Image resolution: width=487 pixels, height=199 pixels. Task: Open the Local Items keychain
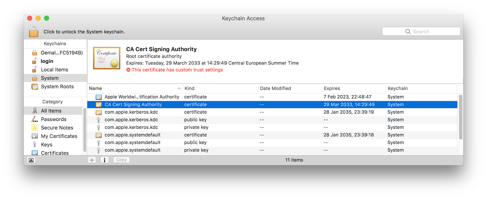[x=54, y=70]
